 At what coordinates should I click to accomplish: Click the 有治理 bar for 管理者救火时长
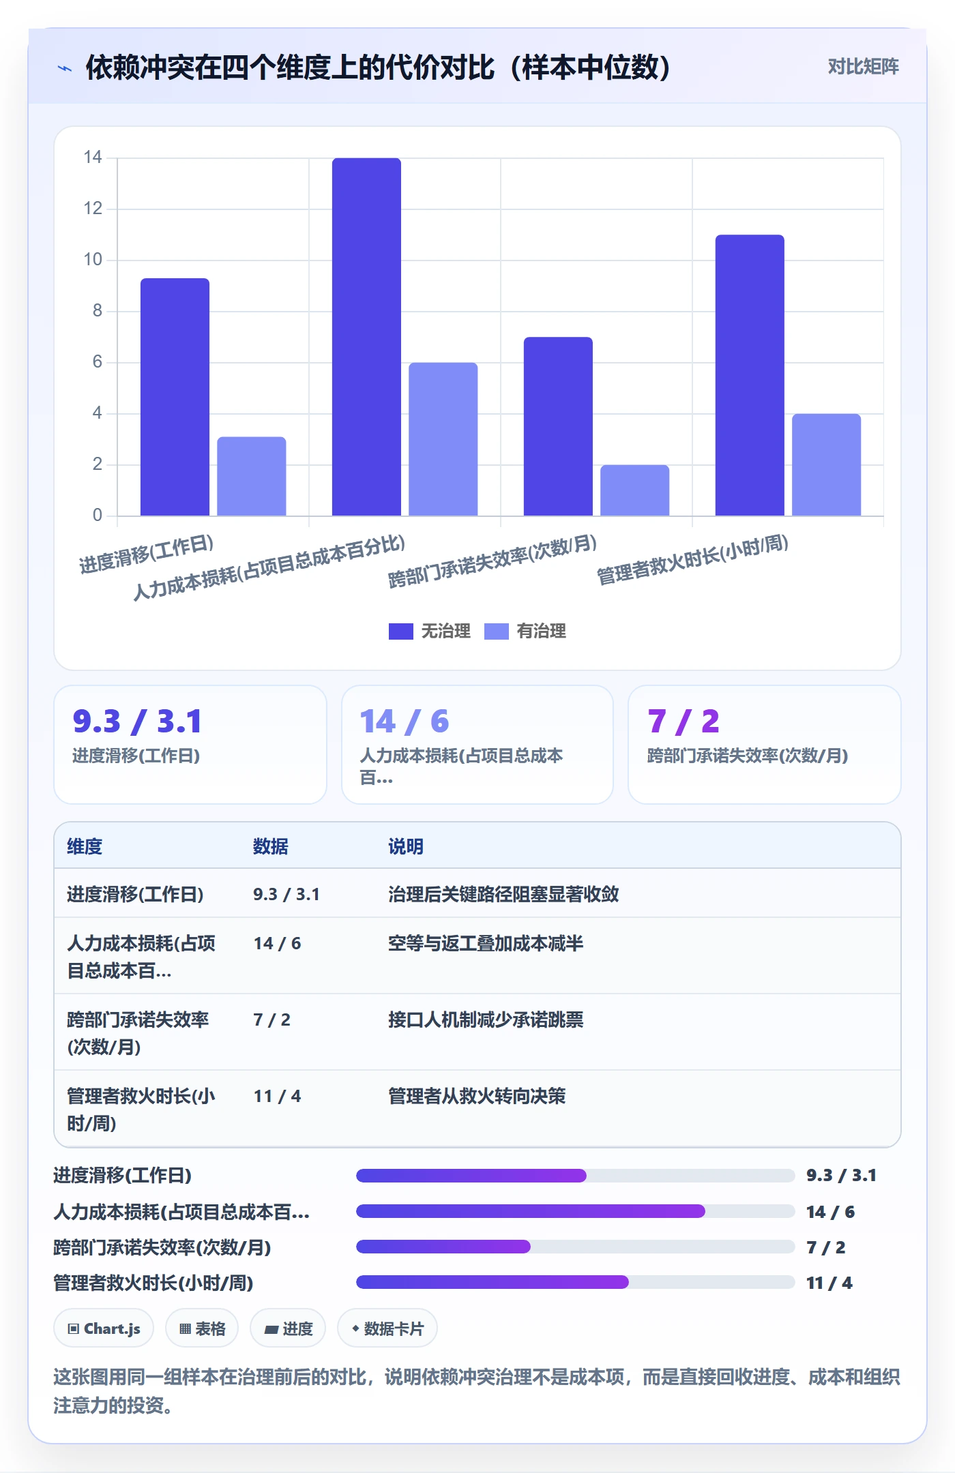pyautogui.click(x=827, y=464)
